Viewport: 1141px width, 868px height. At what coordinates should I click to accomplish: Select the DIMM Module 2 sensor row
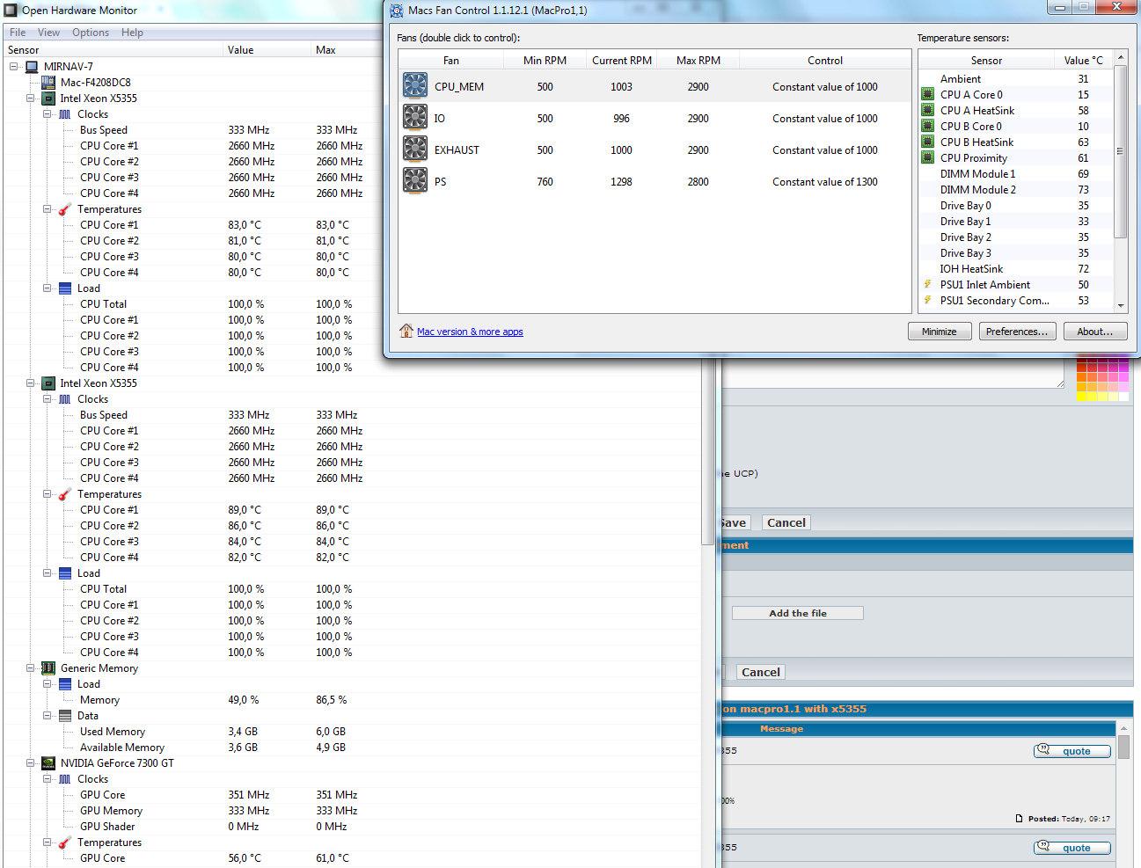click(x=1016, y=190)
